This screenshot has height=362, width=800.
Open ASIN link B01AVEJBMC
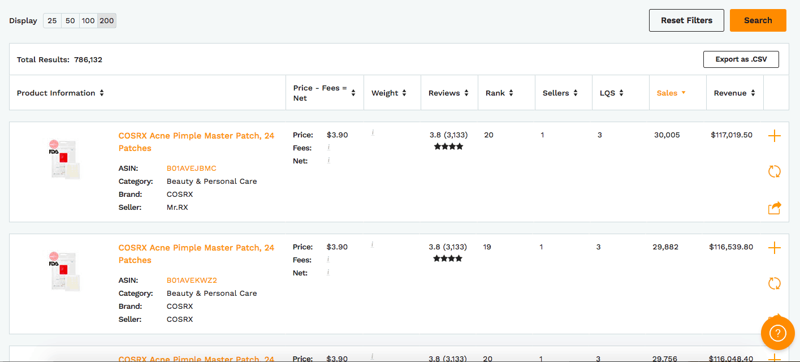pyautogui.click(x=192, y=169)
